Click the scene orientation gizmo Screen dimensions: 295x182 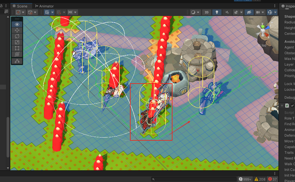coord(263,31)
